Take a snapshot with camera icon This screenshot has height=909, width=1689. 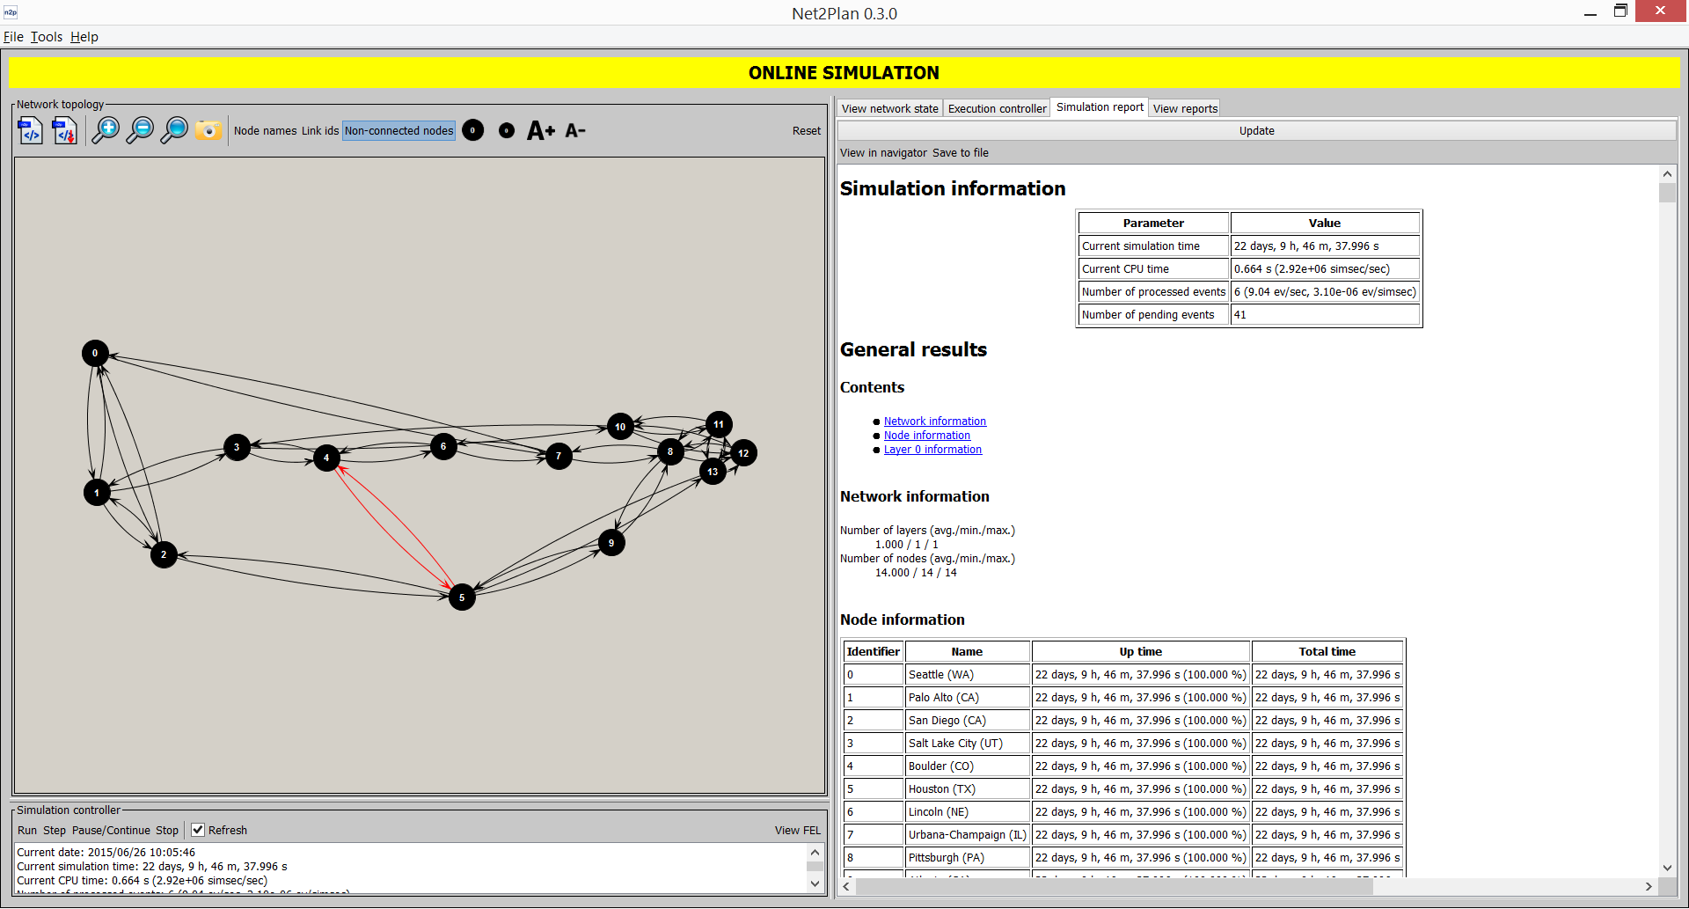click(x=208, y=131)
